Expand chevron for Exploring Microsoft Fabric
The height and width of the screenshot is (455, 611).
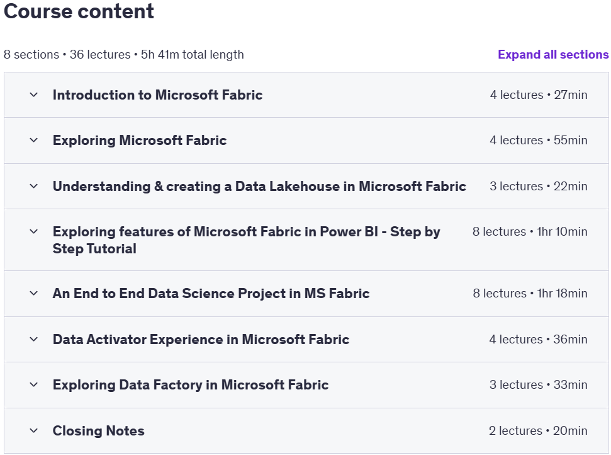tap(34, 140)
